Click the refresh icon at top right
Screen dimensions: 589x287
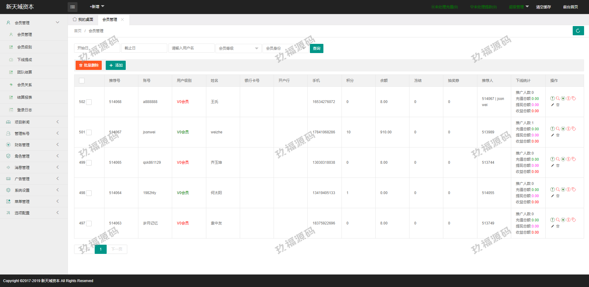(x=578, y=31)
